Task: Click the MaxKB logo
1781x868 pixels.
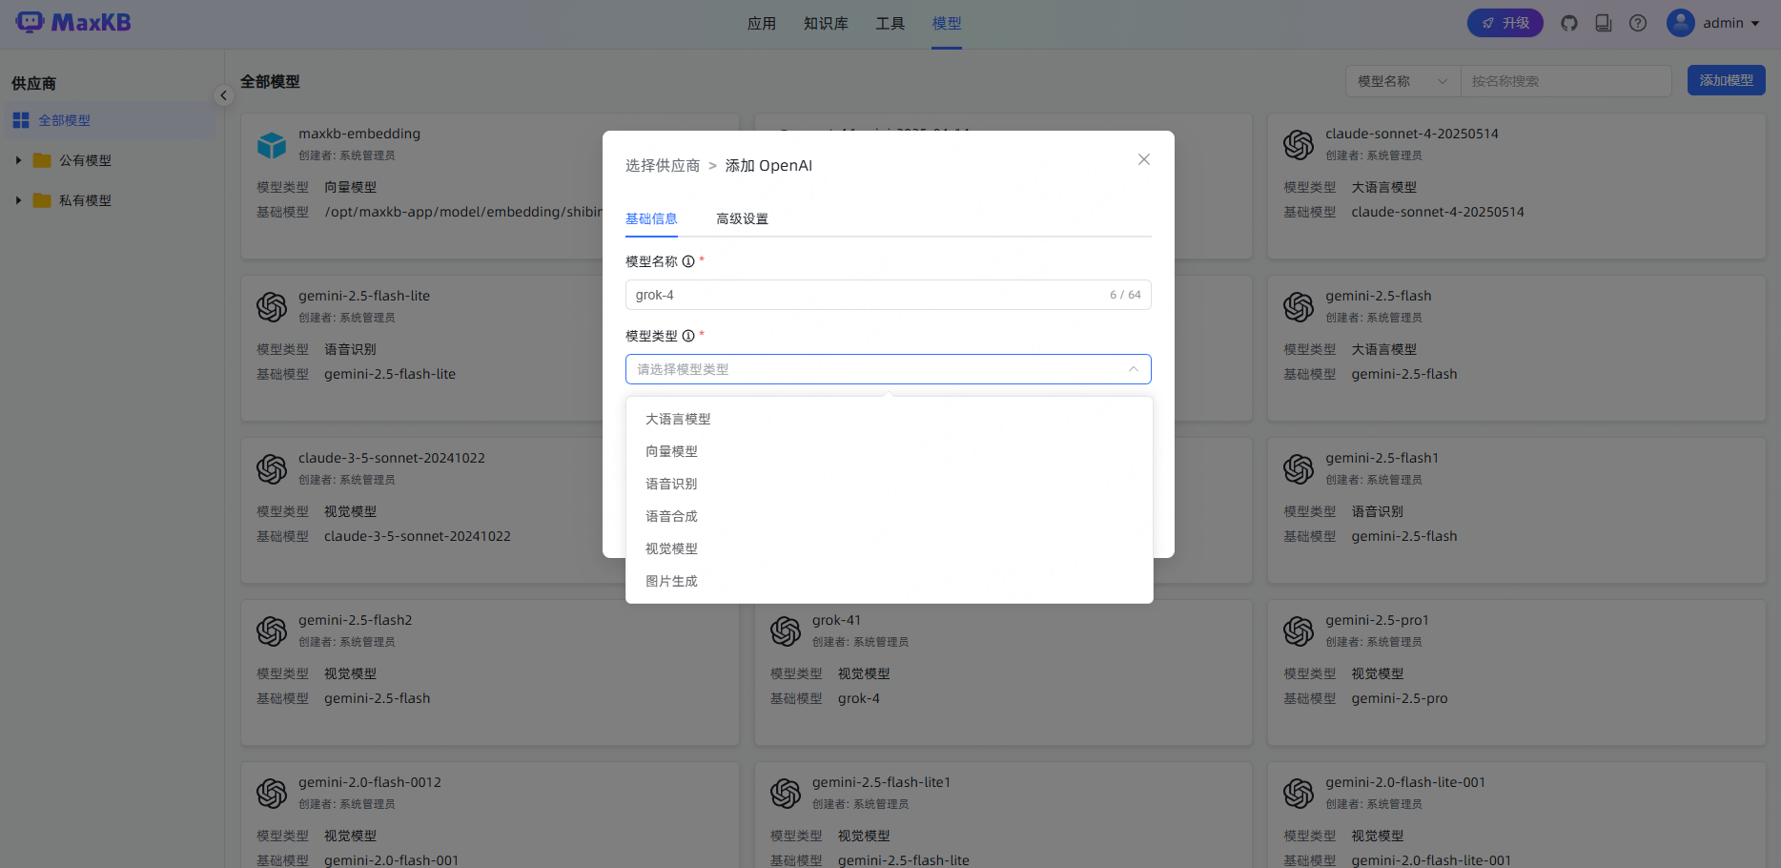Action: click(x=73, y=22)
